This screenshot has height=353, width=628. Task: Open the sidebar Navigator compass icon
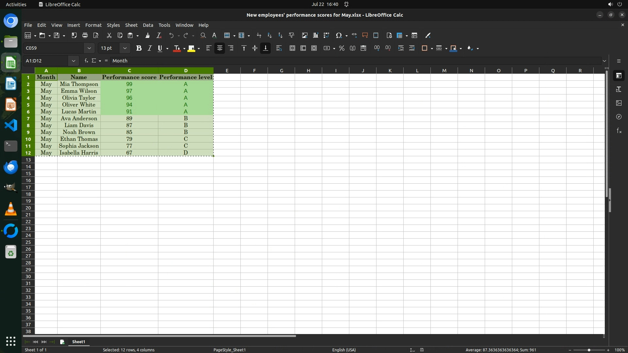pos(619,117)
